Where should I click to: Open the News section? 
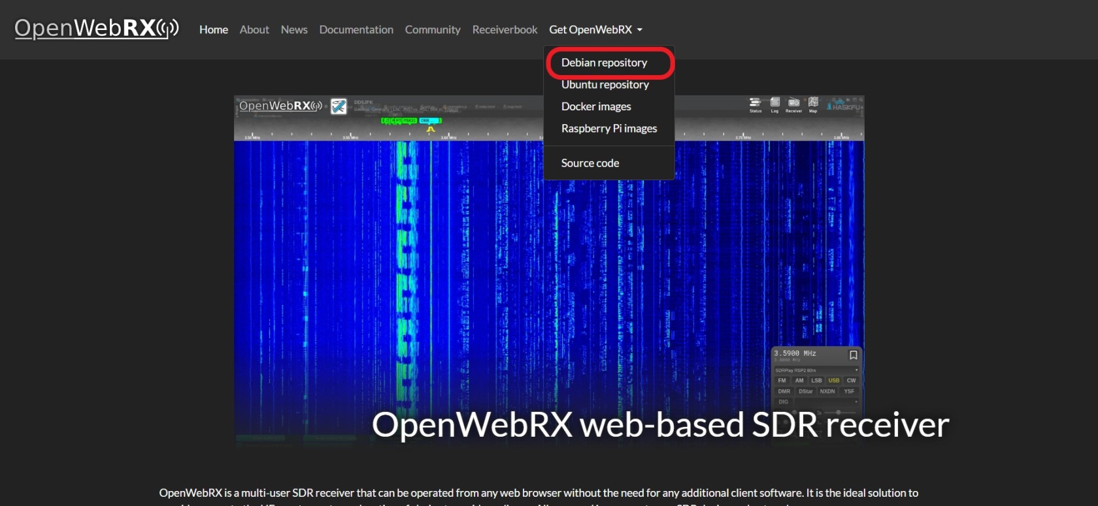(x=294, y=29)
